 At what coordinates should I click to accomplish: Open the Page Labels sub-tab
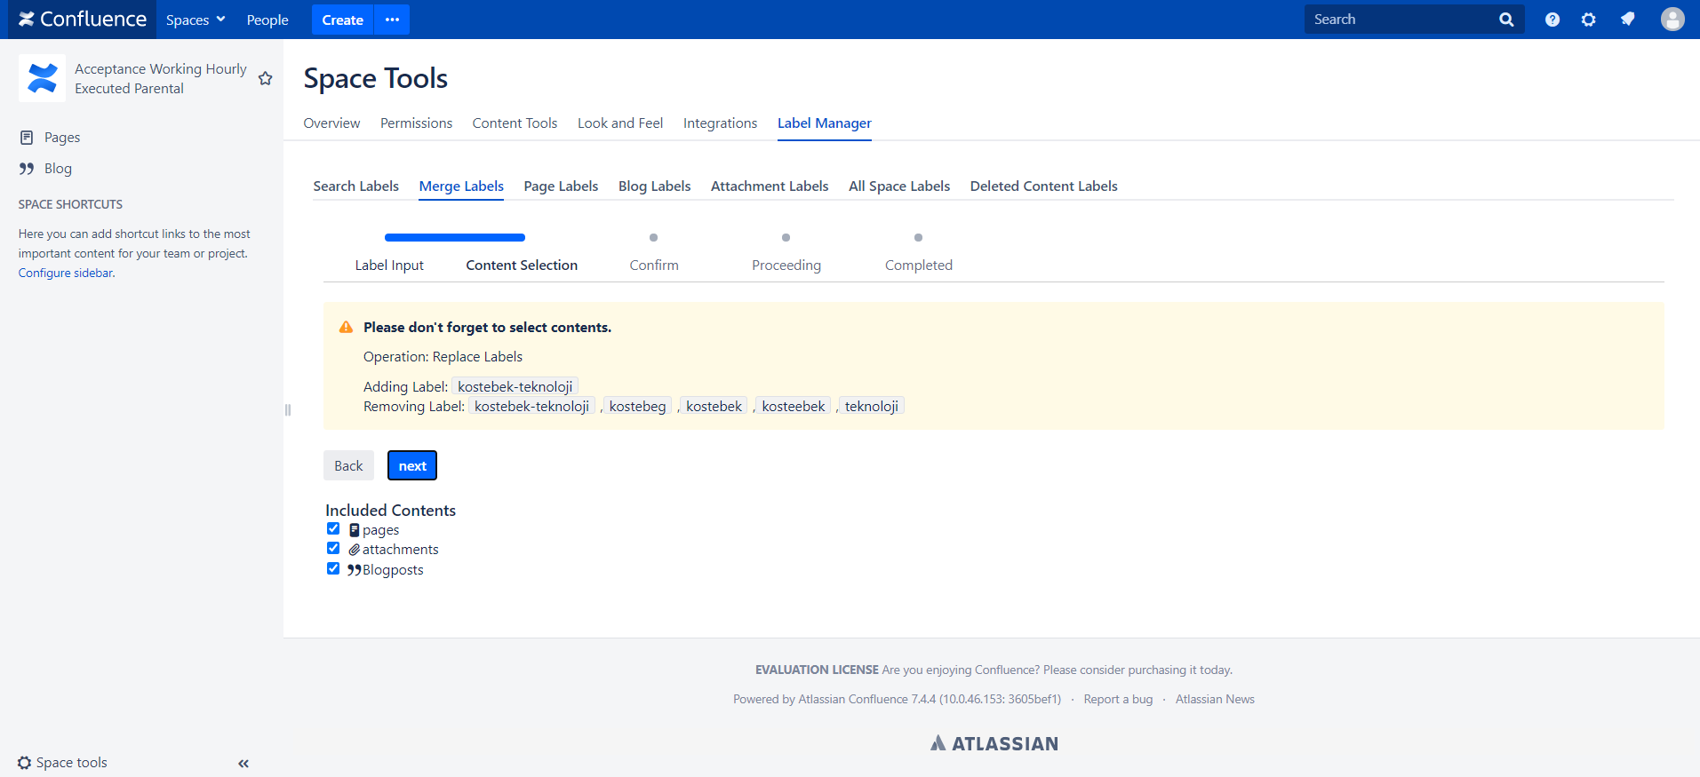tap(561, 186)
